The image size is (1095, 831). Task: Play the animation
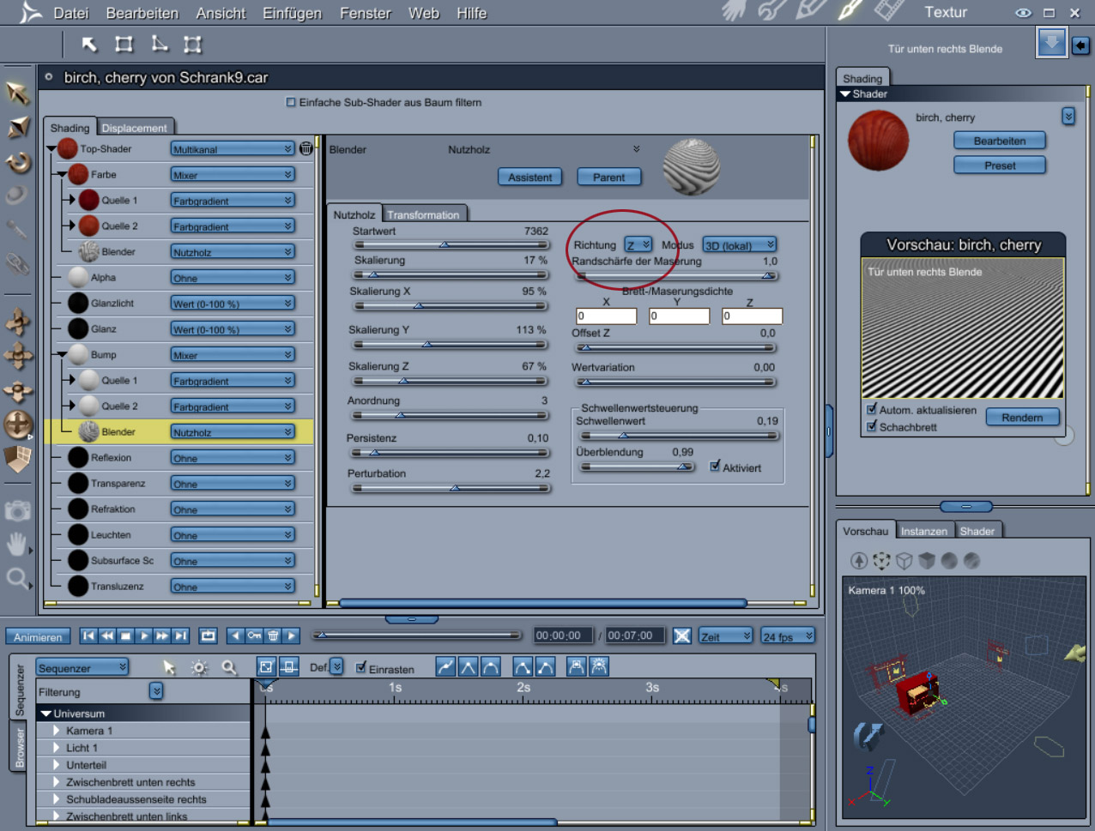[144, 635]
